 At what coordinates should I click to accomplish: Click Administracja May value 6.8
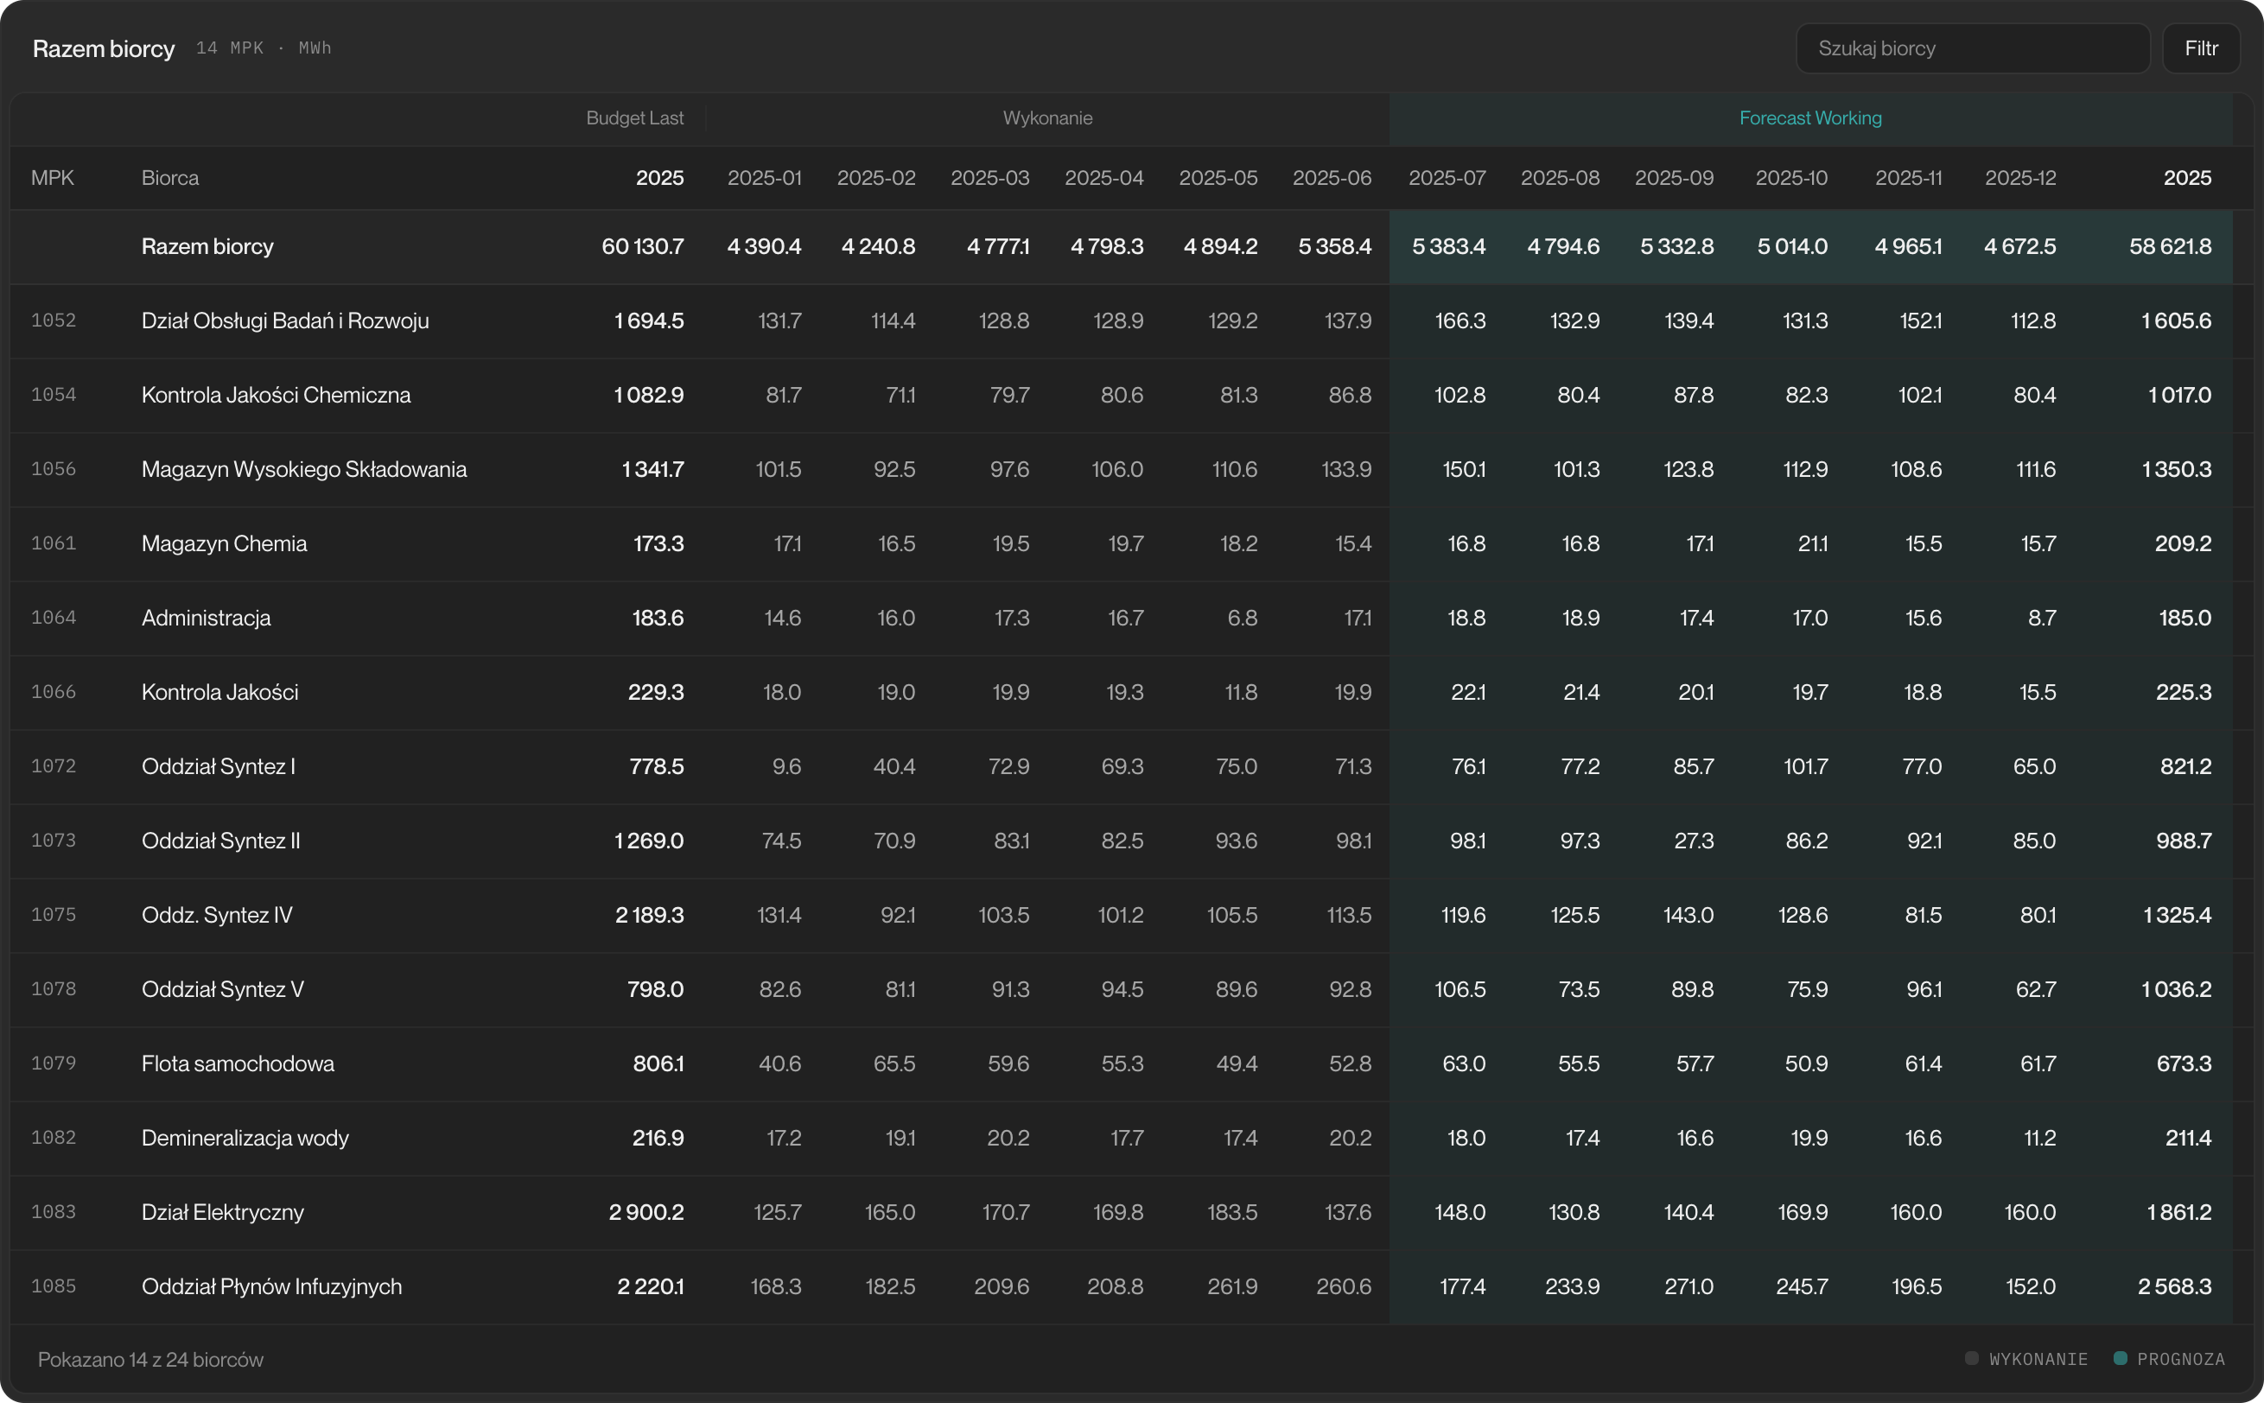coord(1242,618)
